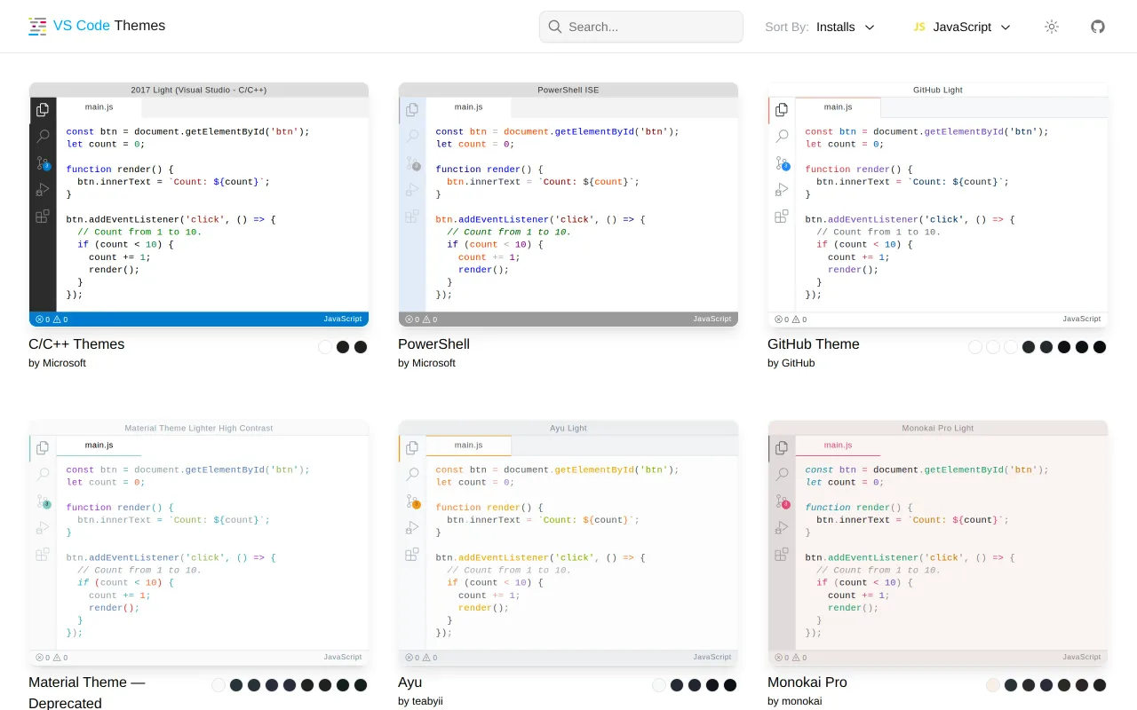This screenshot has height=710, width=1137.
Task: Go to VS Code Themes home link
Action: click(97, 26)
